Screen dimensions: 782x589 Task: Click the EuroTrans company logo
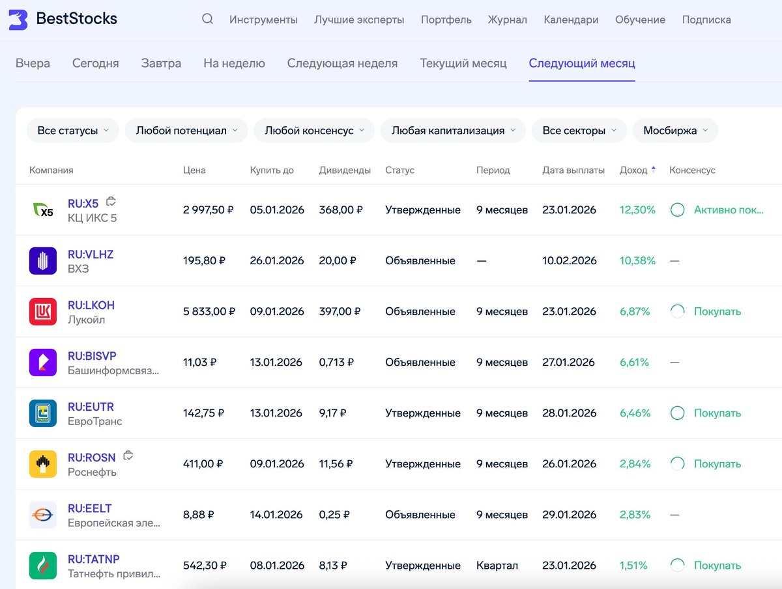[x=43, y=413]
